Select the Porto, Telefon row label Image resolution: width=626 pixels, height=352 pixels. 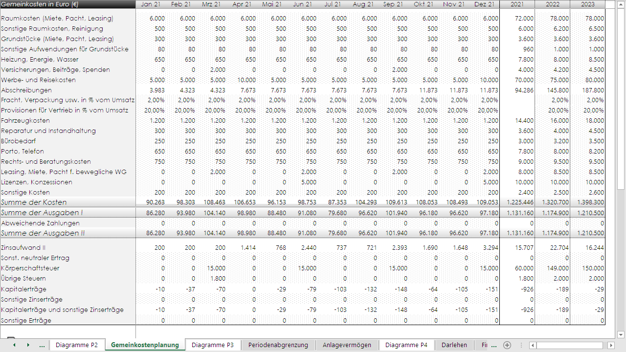pos(22,151)
